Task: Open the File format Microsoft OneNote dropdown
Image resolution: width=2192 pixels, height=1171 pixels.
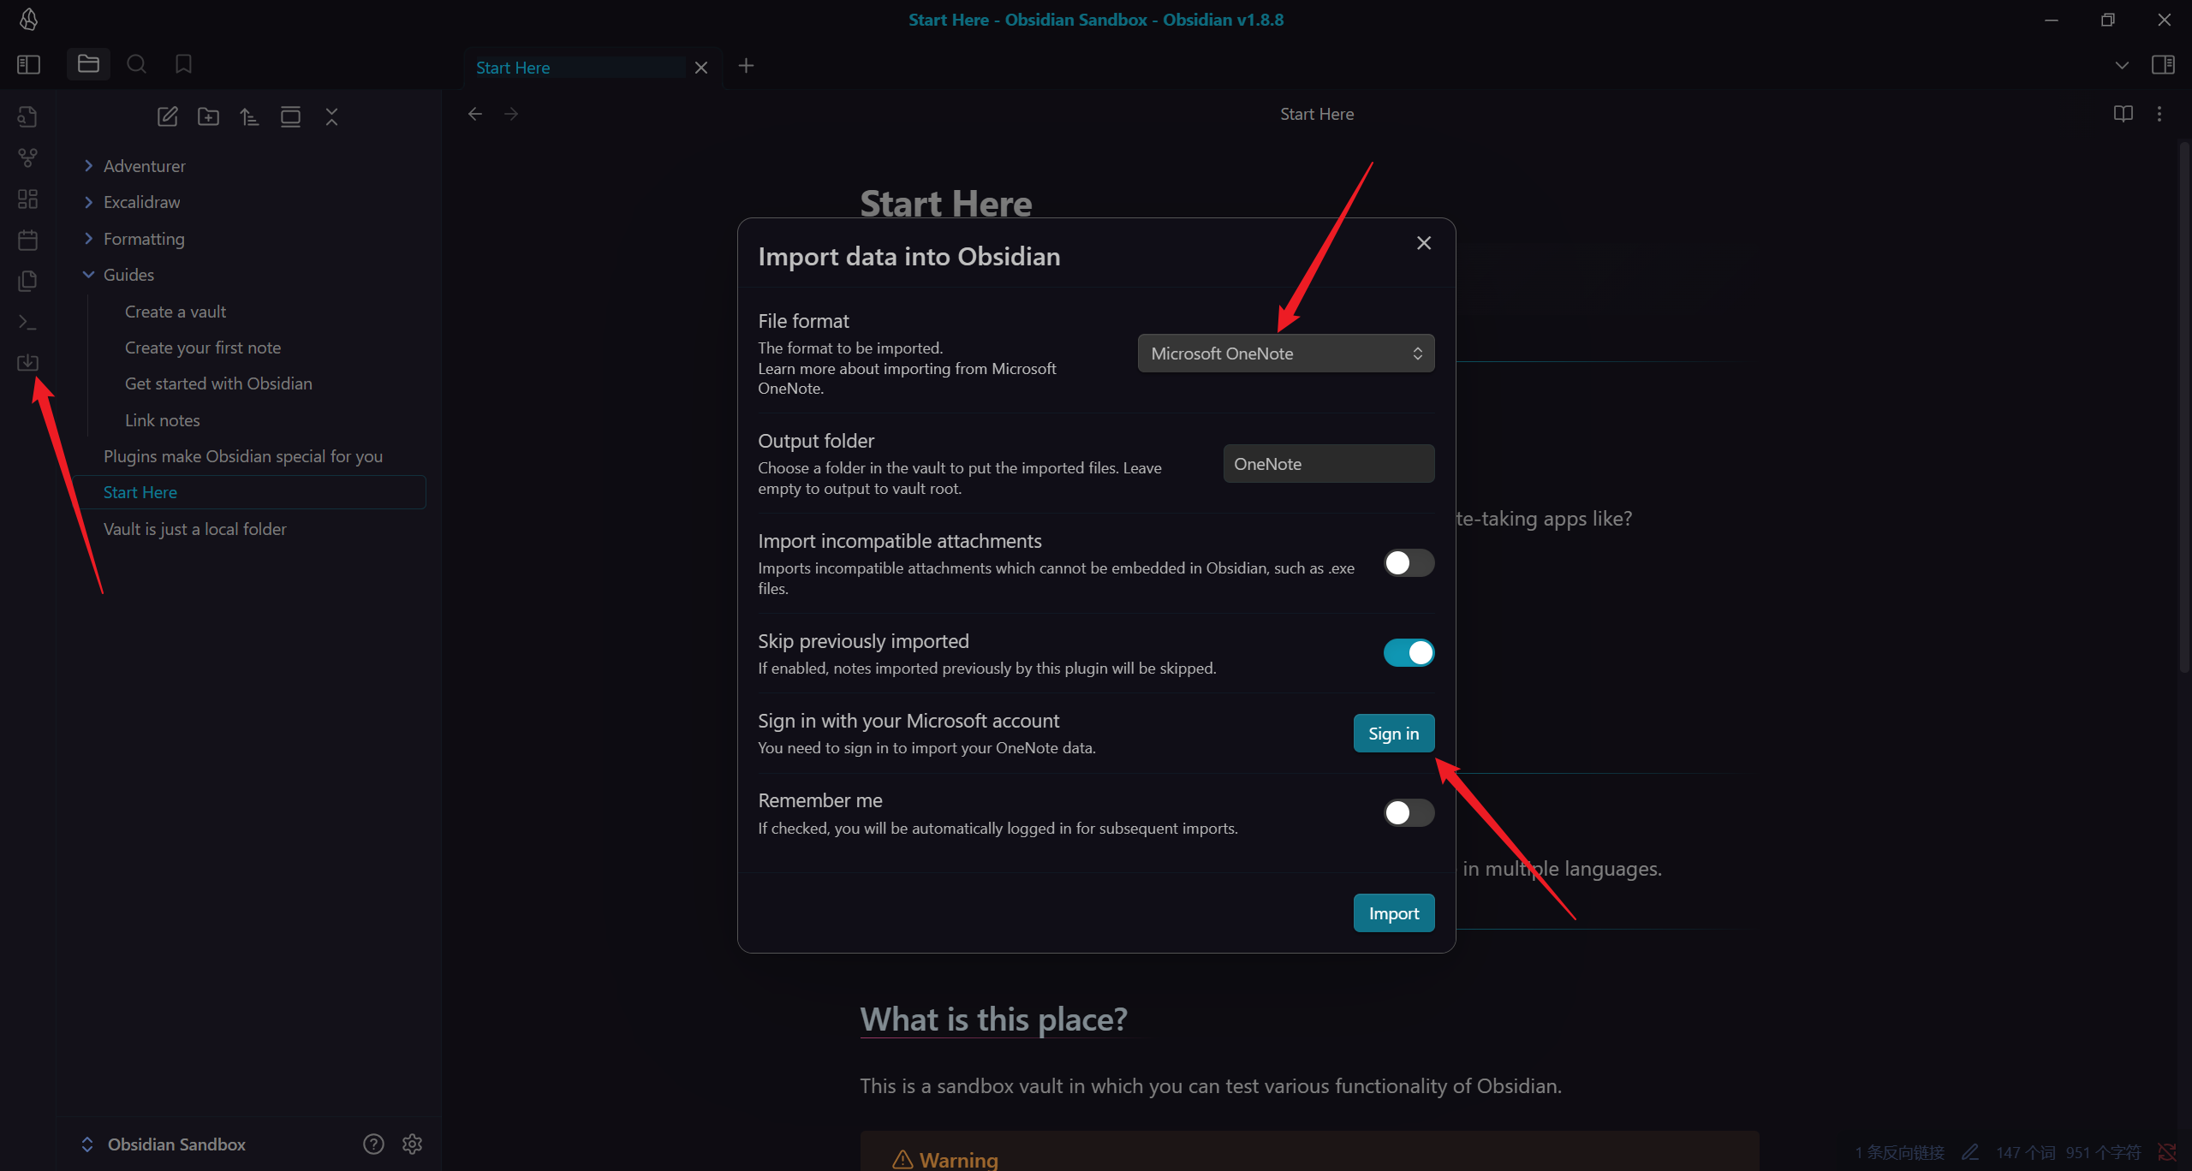Action: coord(1286,354)
